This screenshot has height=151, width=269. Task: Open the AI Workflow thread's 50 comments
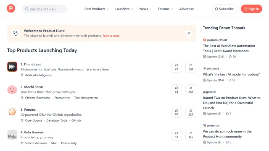(x=232, y=57)
